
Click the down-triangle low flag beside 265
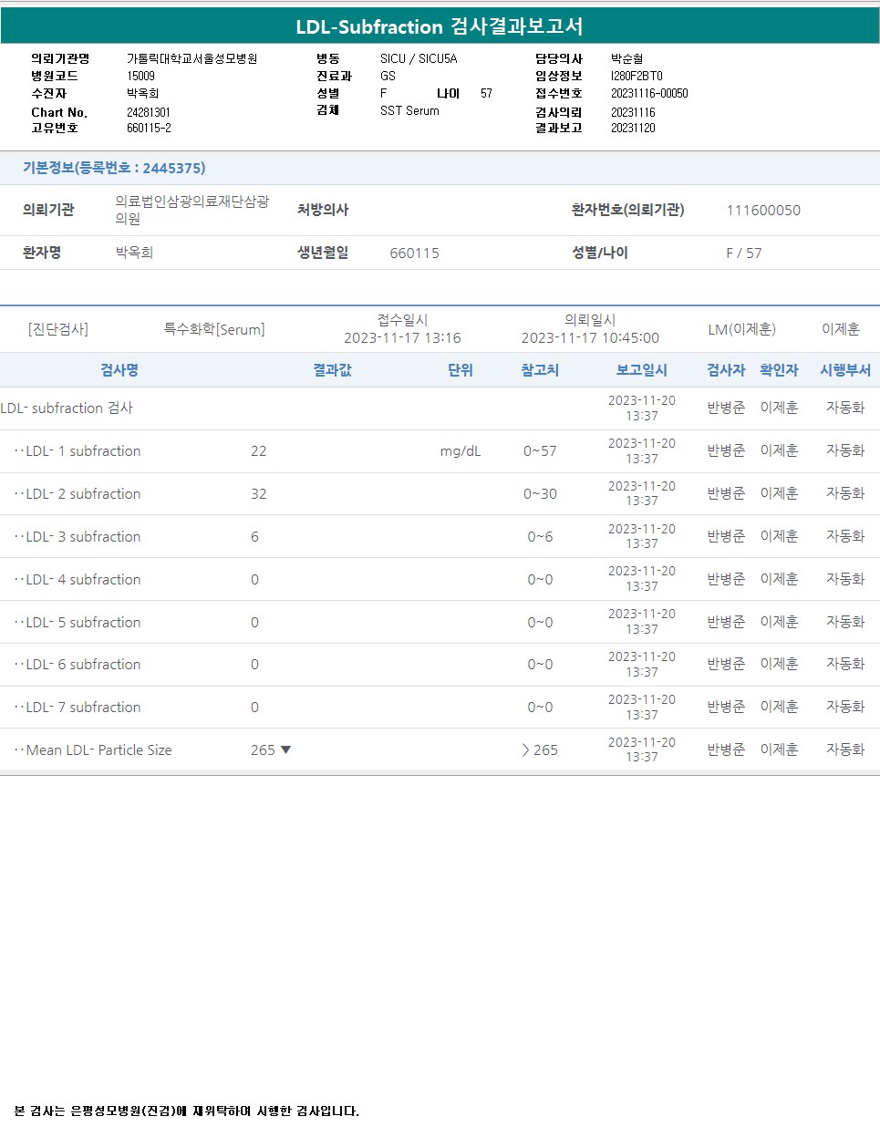(x=286, y=749)
